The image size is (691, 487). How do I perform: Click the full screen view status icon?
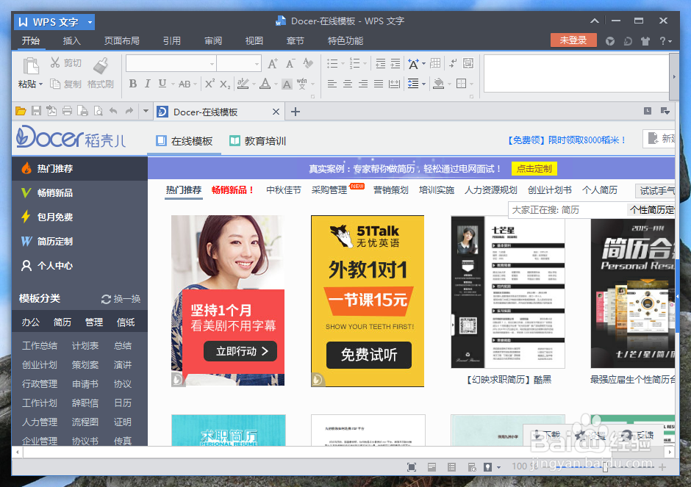[x=412, y=467]
